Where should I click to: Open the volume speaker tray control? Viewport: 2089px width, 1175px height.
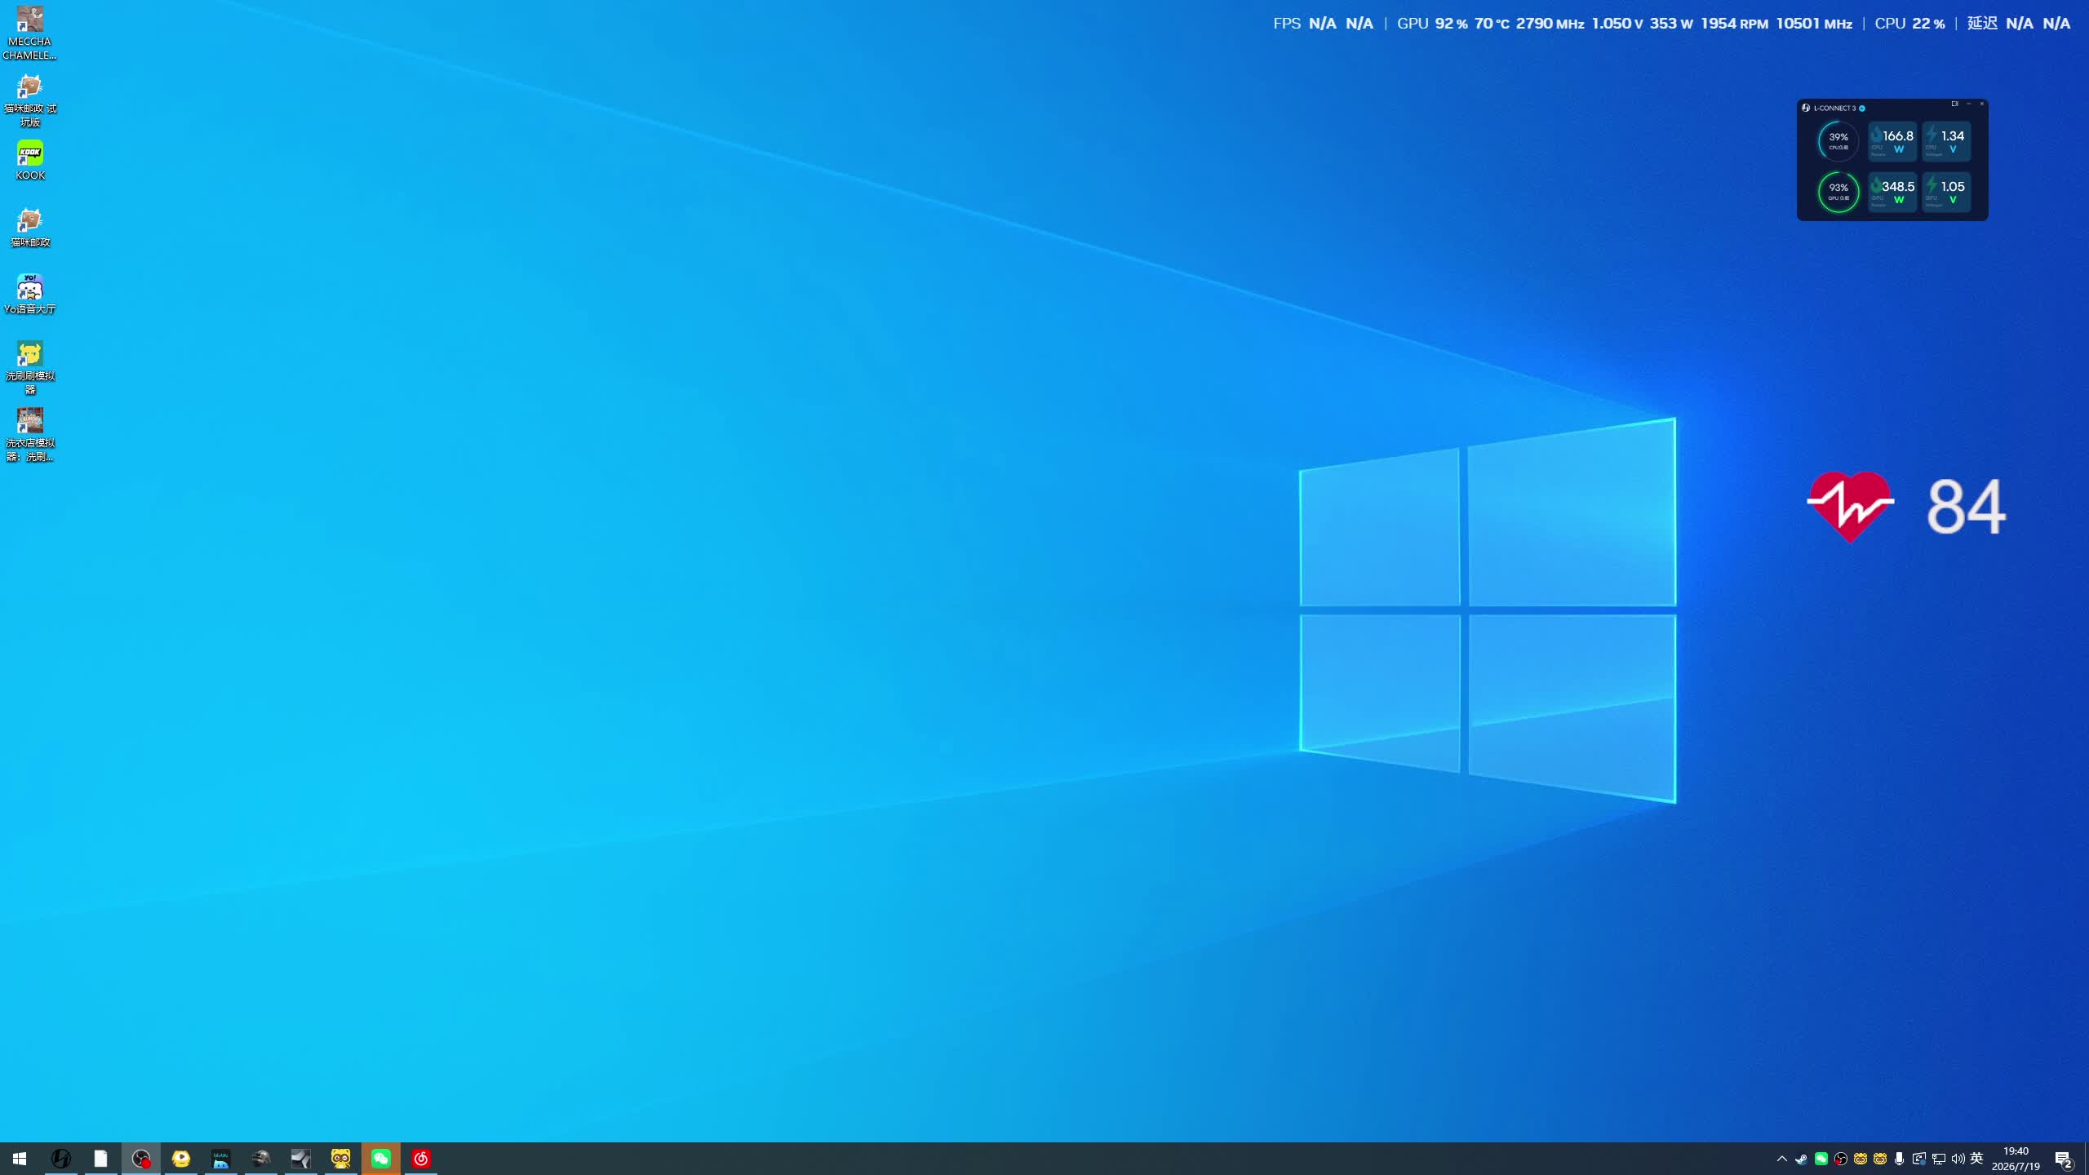(x=1958, y=1159)
